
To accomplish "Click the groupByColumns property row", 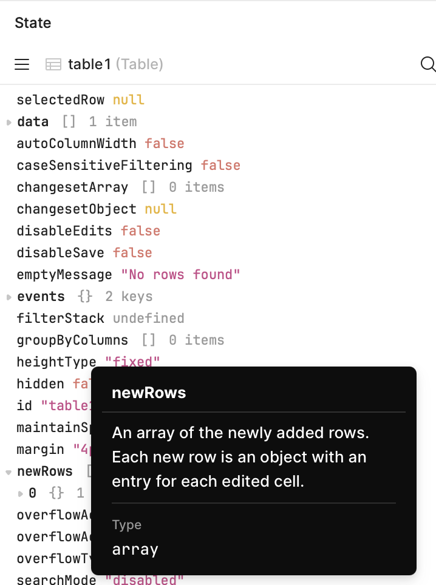I will (x=72, y=340).
